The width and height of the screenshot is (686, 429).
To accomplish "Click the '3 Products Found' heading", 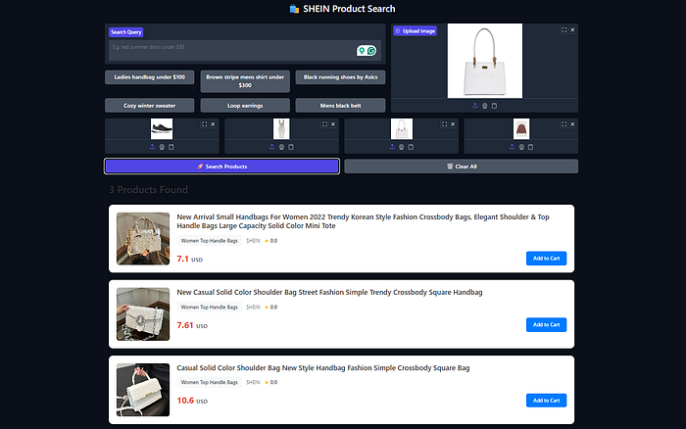I will [148, 190].
